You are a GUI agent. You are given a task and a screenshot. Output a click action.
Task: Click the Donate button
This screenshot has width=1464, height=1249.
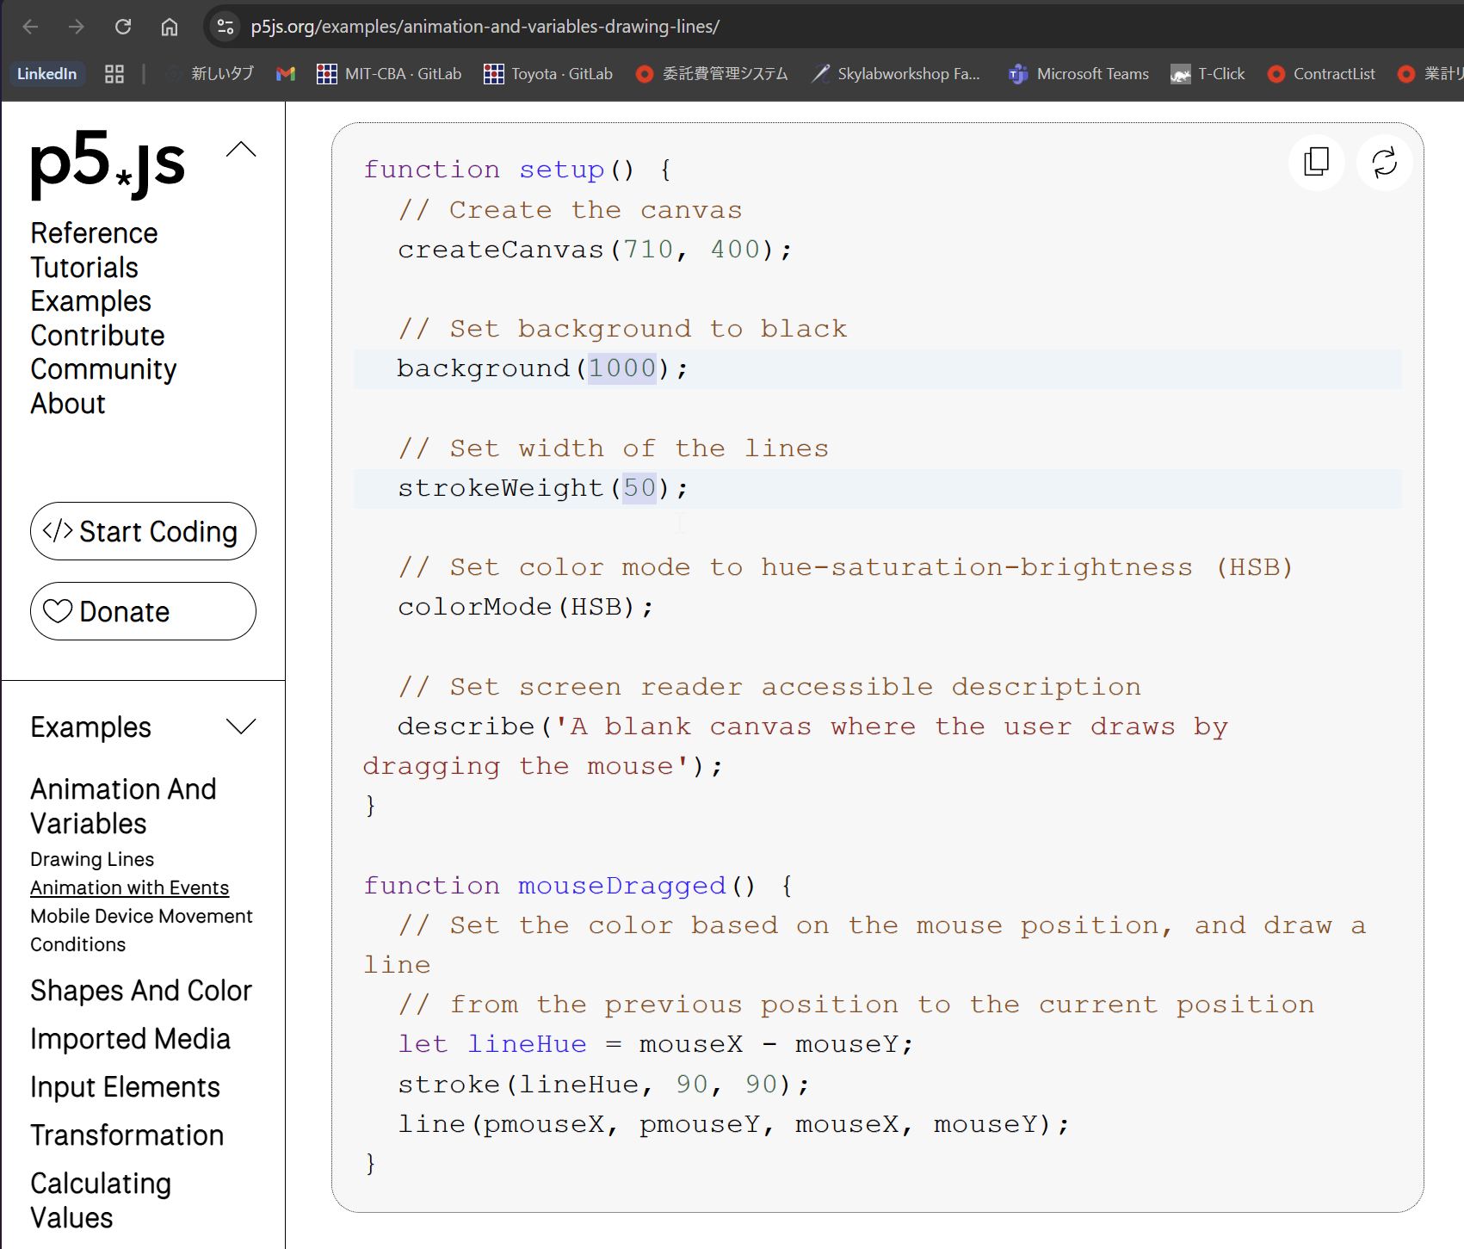(143, 611)
